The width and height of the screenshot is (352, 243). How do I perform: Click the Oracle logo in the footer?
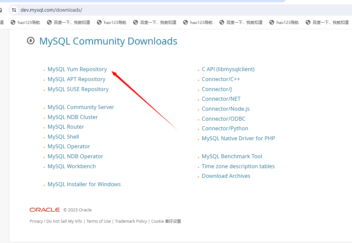(45, 210)
